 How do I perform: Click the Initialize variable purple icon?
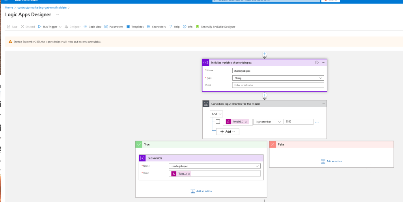pyautogui.click(x=206, y=62)
